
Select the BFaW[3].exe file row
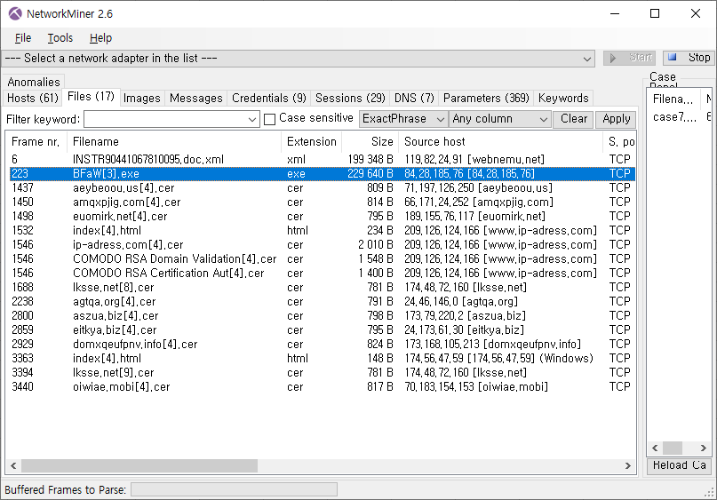tap(323, 174)
